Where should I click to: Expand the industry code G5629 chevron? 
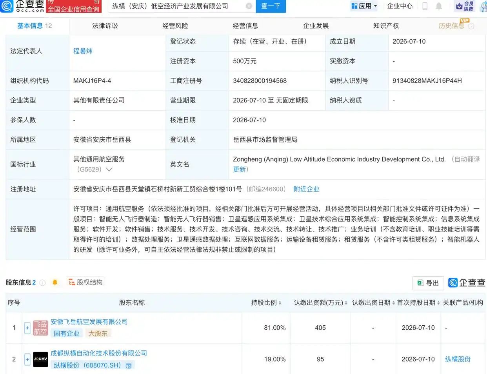109,170
